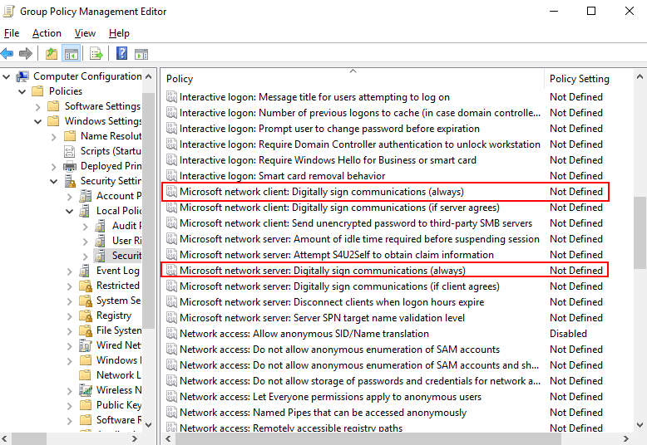Maximize the Group Policy Management Editor window
This screenshot has height=445, width=647.
coord(591,11)
